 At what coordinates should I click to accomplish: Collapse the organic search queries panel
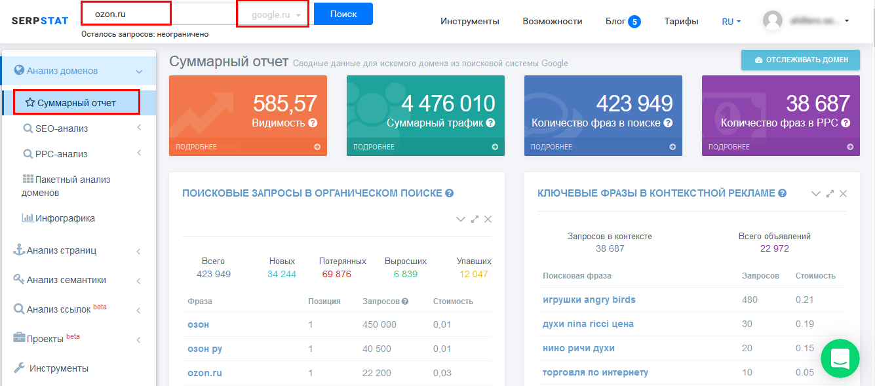tap(461, 220)
